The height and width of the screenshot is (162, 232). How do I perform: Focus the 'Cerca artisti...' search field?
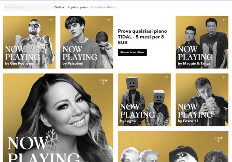(x=27, y=7)
